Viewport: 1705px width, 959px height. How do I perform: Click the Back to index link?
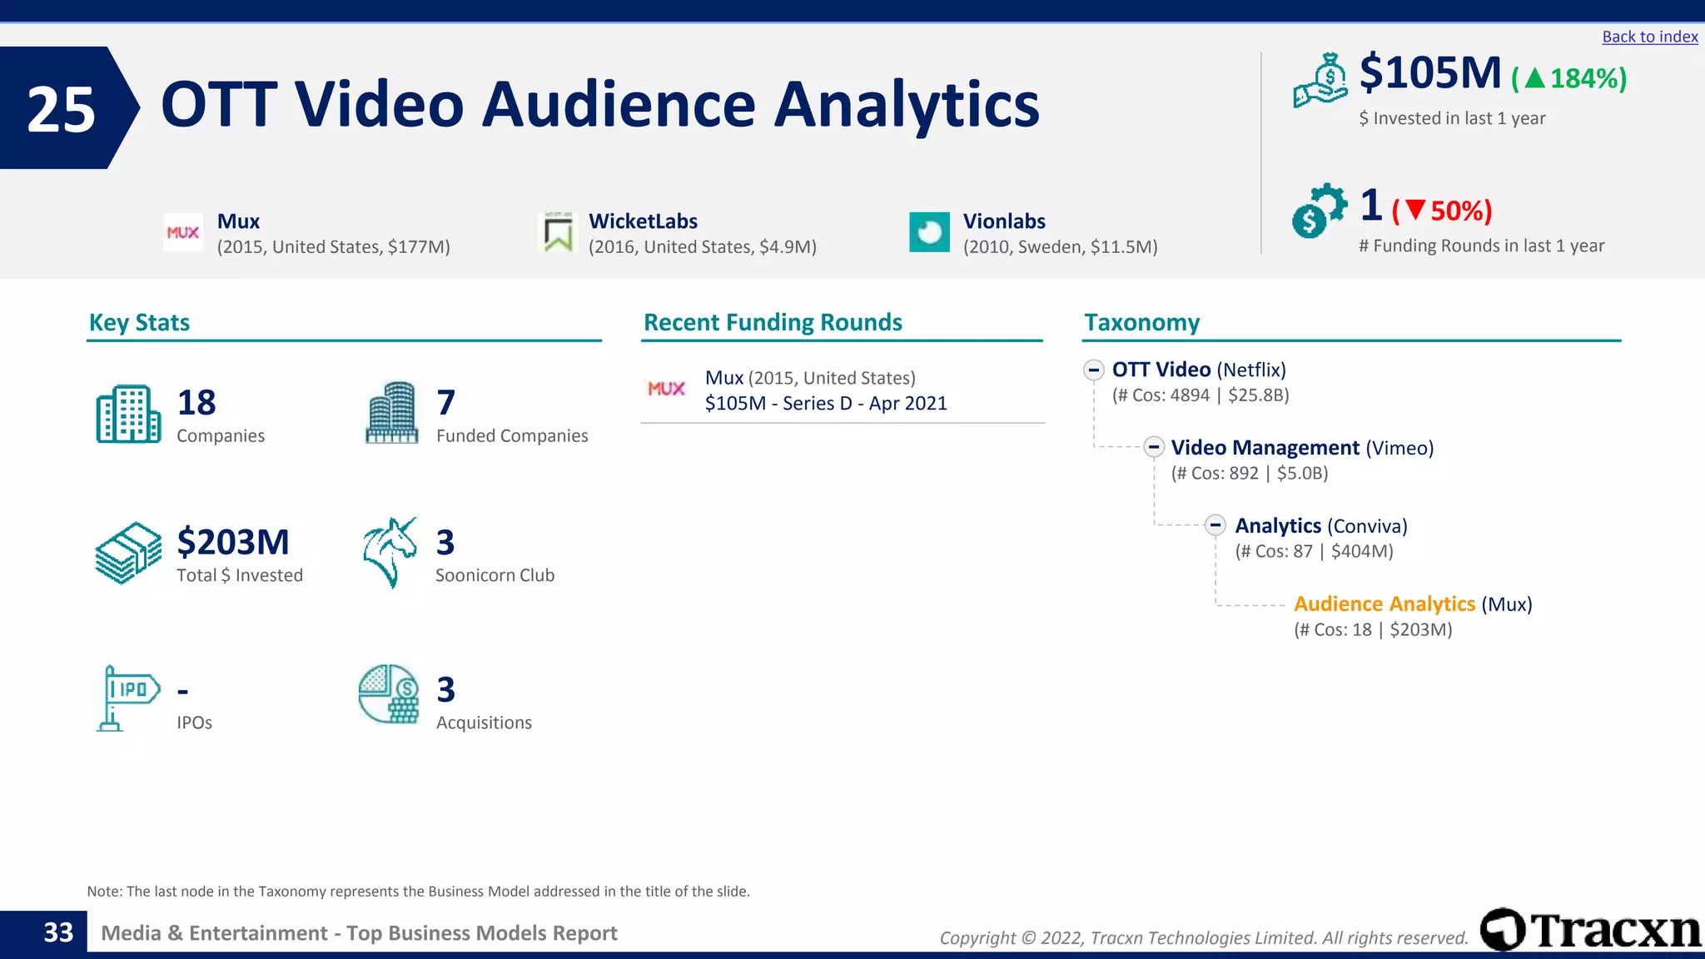click(1649, 37)
